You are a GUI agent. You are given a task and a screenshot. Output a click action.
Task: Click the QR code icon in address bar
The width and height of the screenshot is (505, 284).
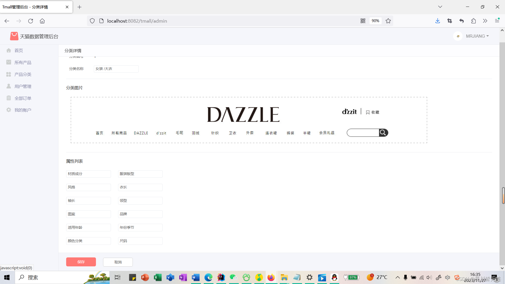pos(363,21)
